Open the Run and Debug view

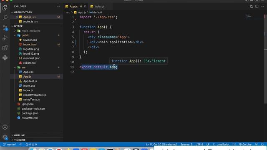tap(5, 38)
